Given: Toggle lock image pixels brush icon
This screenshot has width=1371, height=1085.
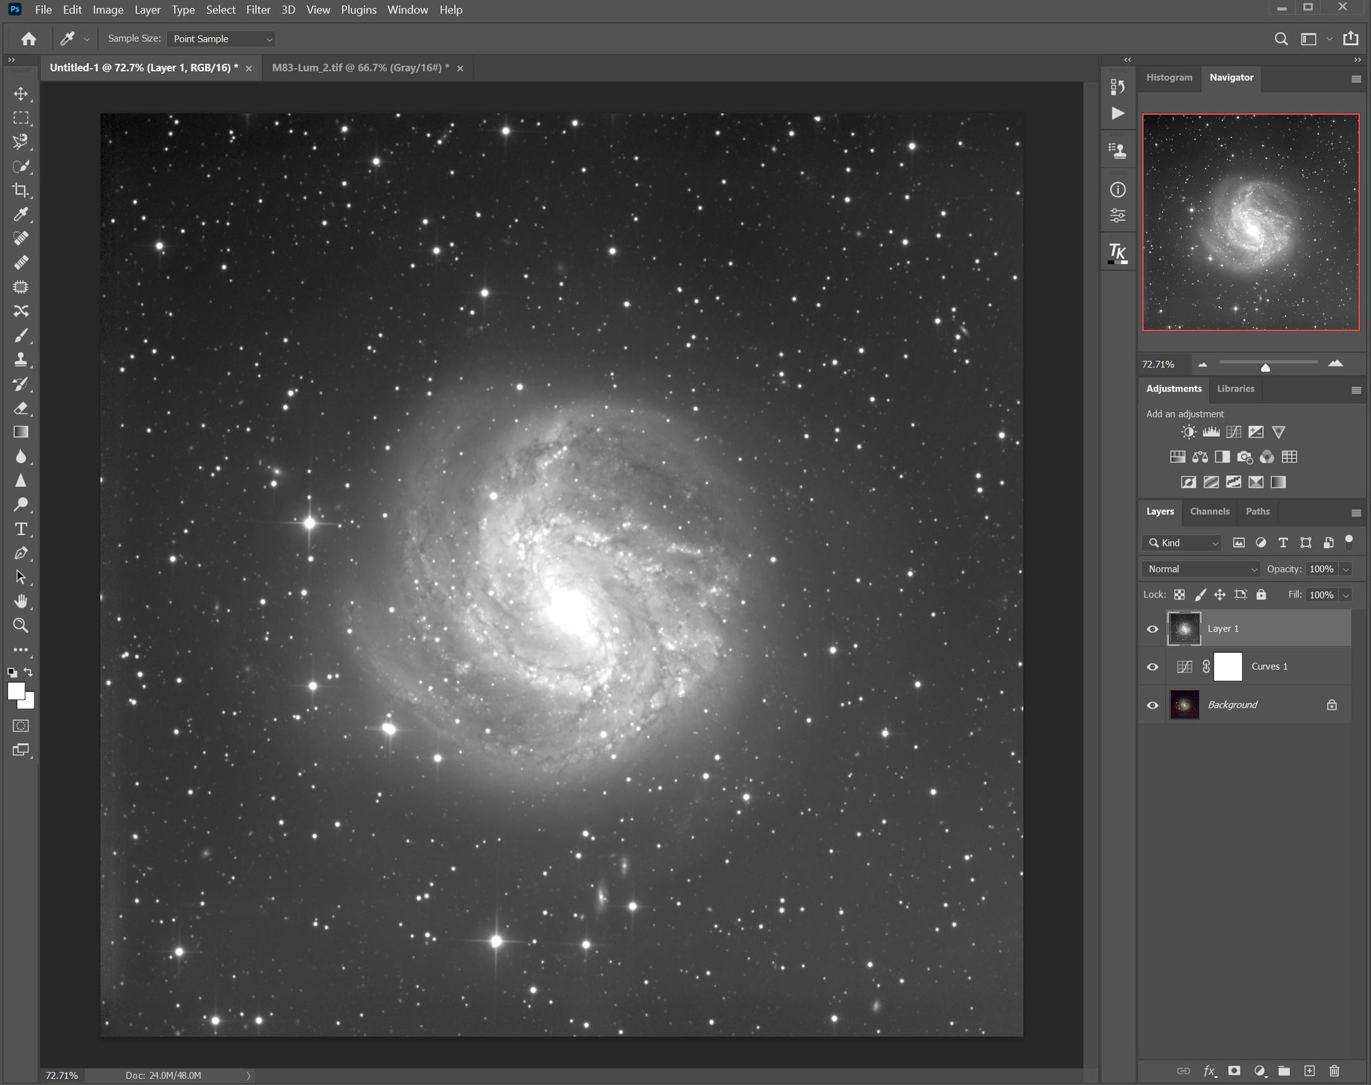Looking at the screenshot, I should 1200,595.
